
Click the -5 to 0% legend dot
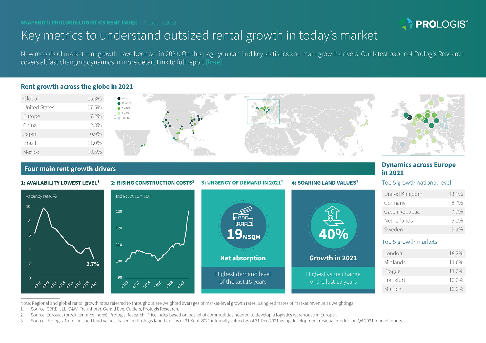click(x=119, y=118)
